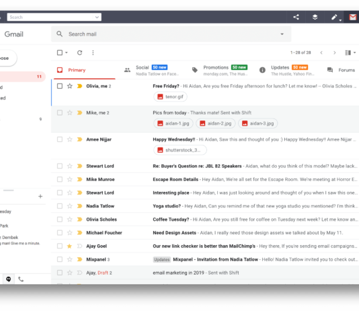The width and height of the screenshot is (359, 311).
Task: Unstar the Ajay Goel email
Action: pos(70,246)
